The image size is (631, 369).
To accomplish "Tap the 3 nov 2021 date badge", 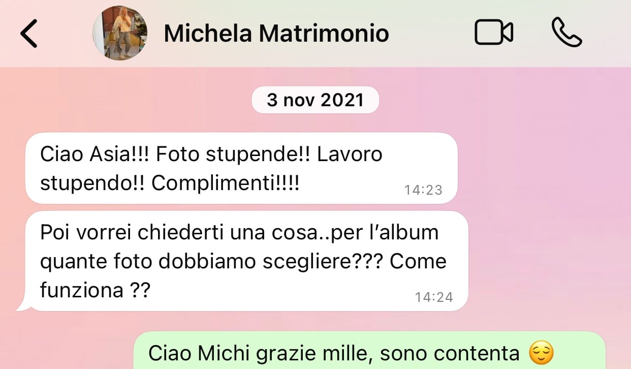I will tap(315, 100).
